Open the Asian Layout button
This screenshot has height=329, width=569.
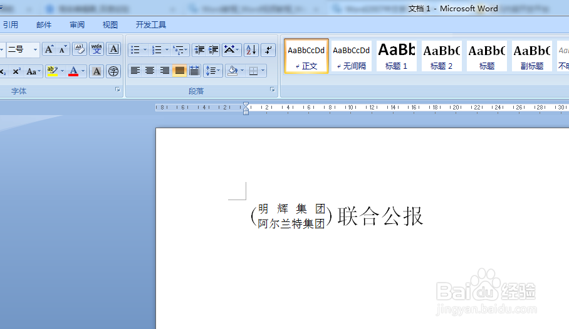231,50
